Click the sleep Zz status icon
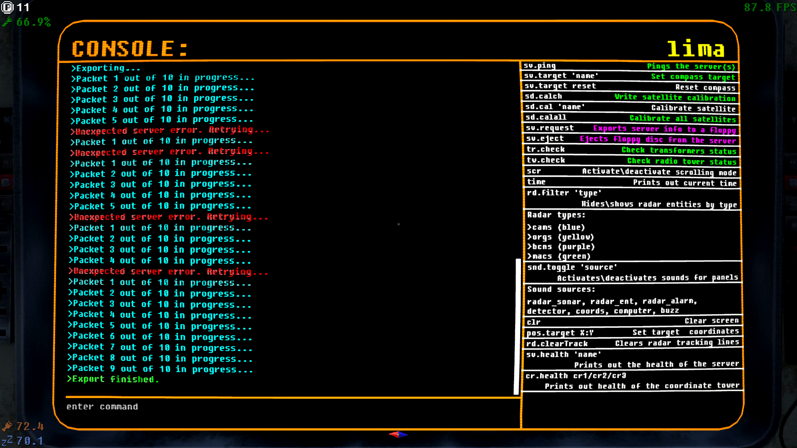 [7, 441]
